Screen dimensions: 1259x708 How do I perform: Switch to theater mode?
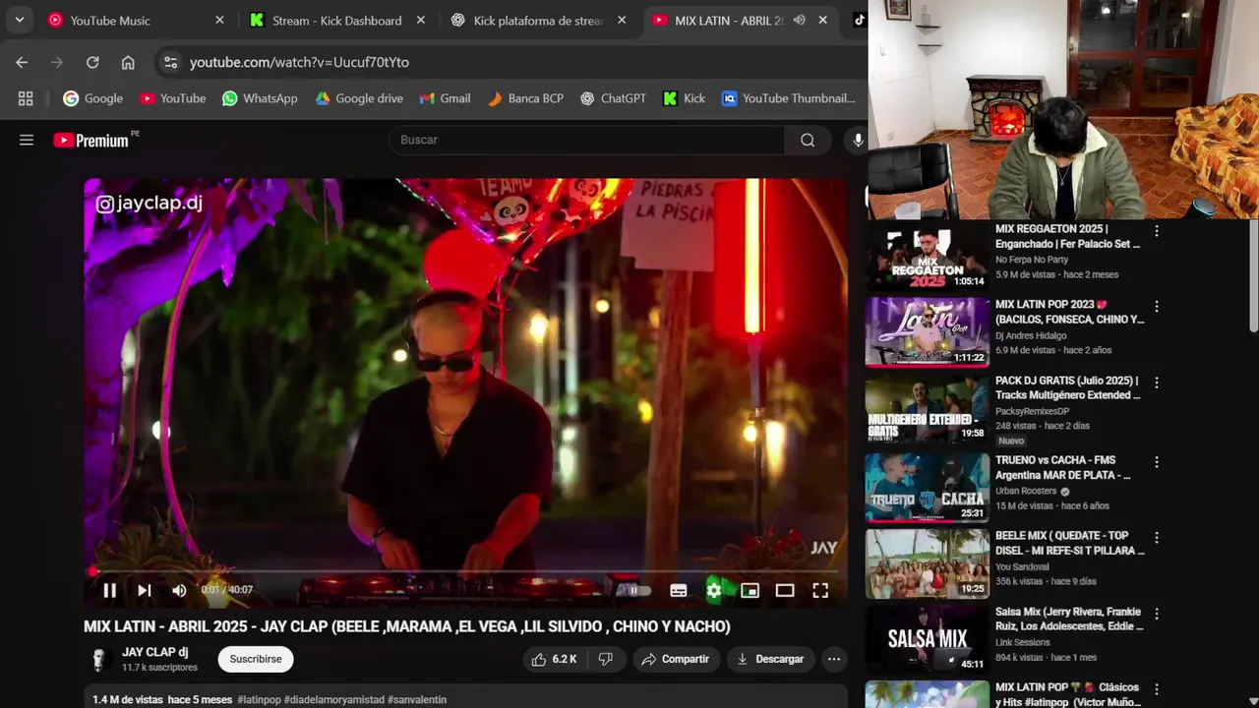tap(785, 590)
